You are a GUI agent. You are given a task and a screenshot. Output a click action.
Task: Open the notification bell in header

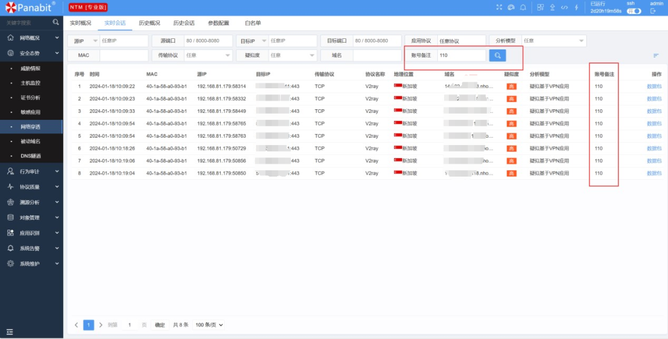click(523, 7)
